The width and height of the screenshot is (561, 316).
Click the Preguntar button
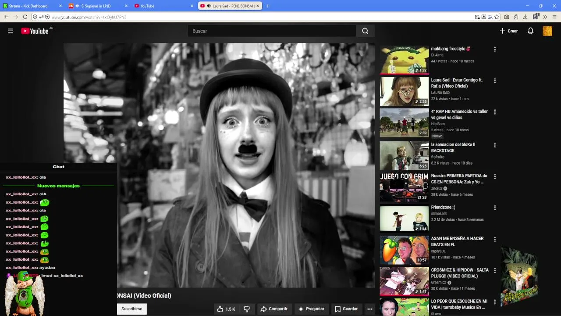(x=311, y=309)
